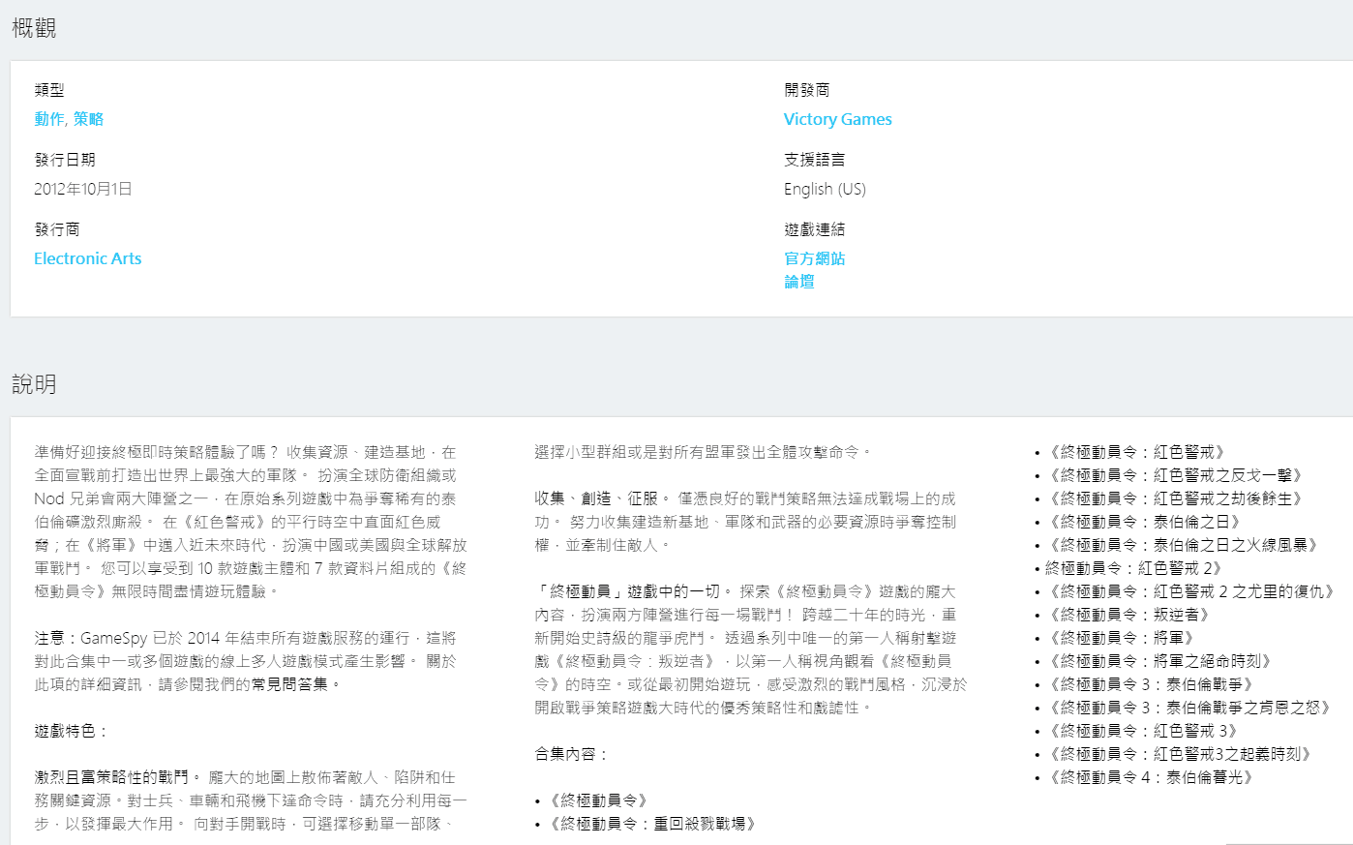
Task: Click list item 紅色警戒之劫後餘生
Action: pyautogui.click(x=1176, y=498)
